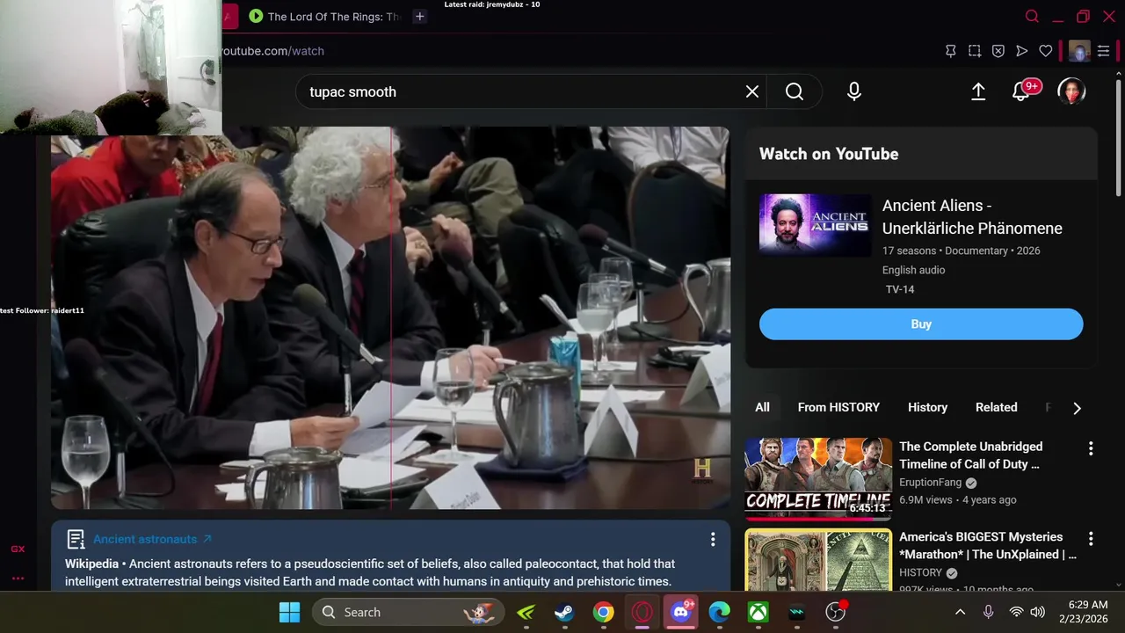Screen dimensions: 1125x633
Task: Open a new browser tab with plus
Action: click(x=420, y=16)
